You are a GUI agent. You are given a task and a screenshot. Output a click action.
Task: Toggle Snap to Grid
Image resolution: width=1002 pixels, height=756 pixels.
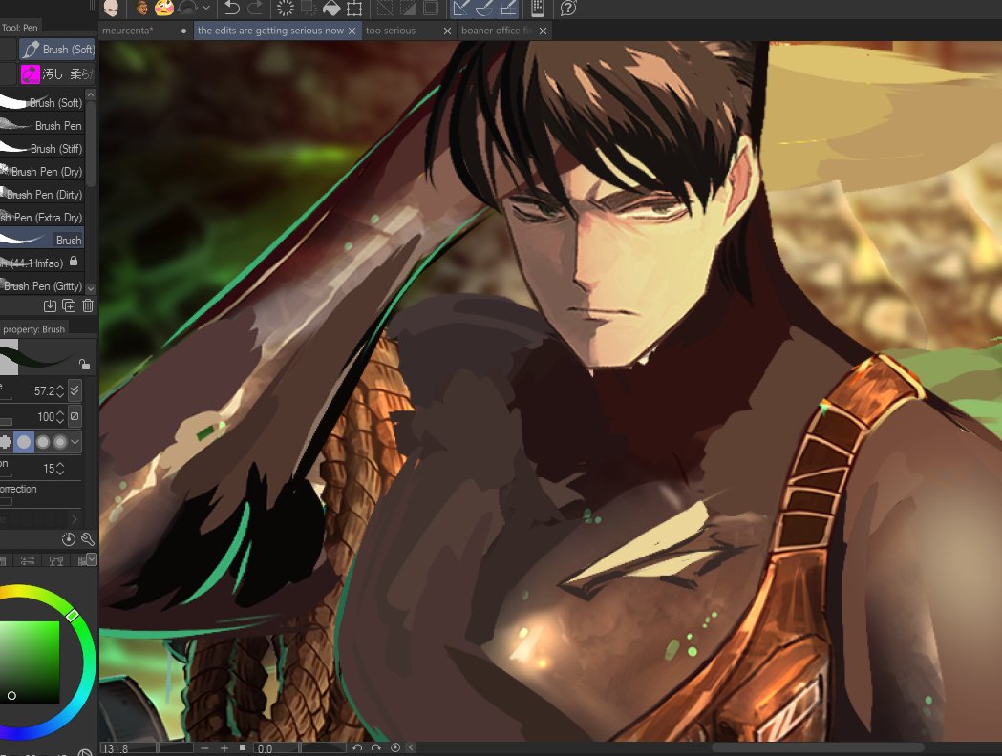(x=508, y=8)
